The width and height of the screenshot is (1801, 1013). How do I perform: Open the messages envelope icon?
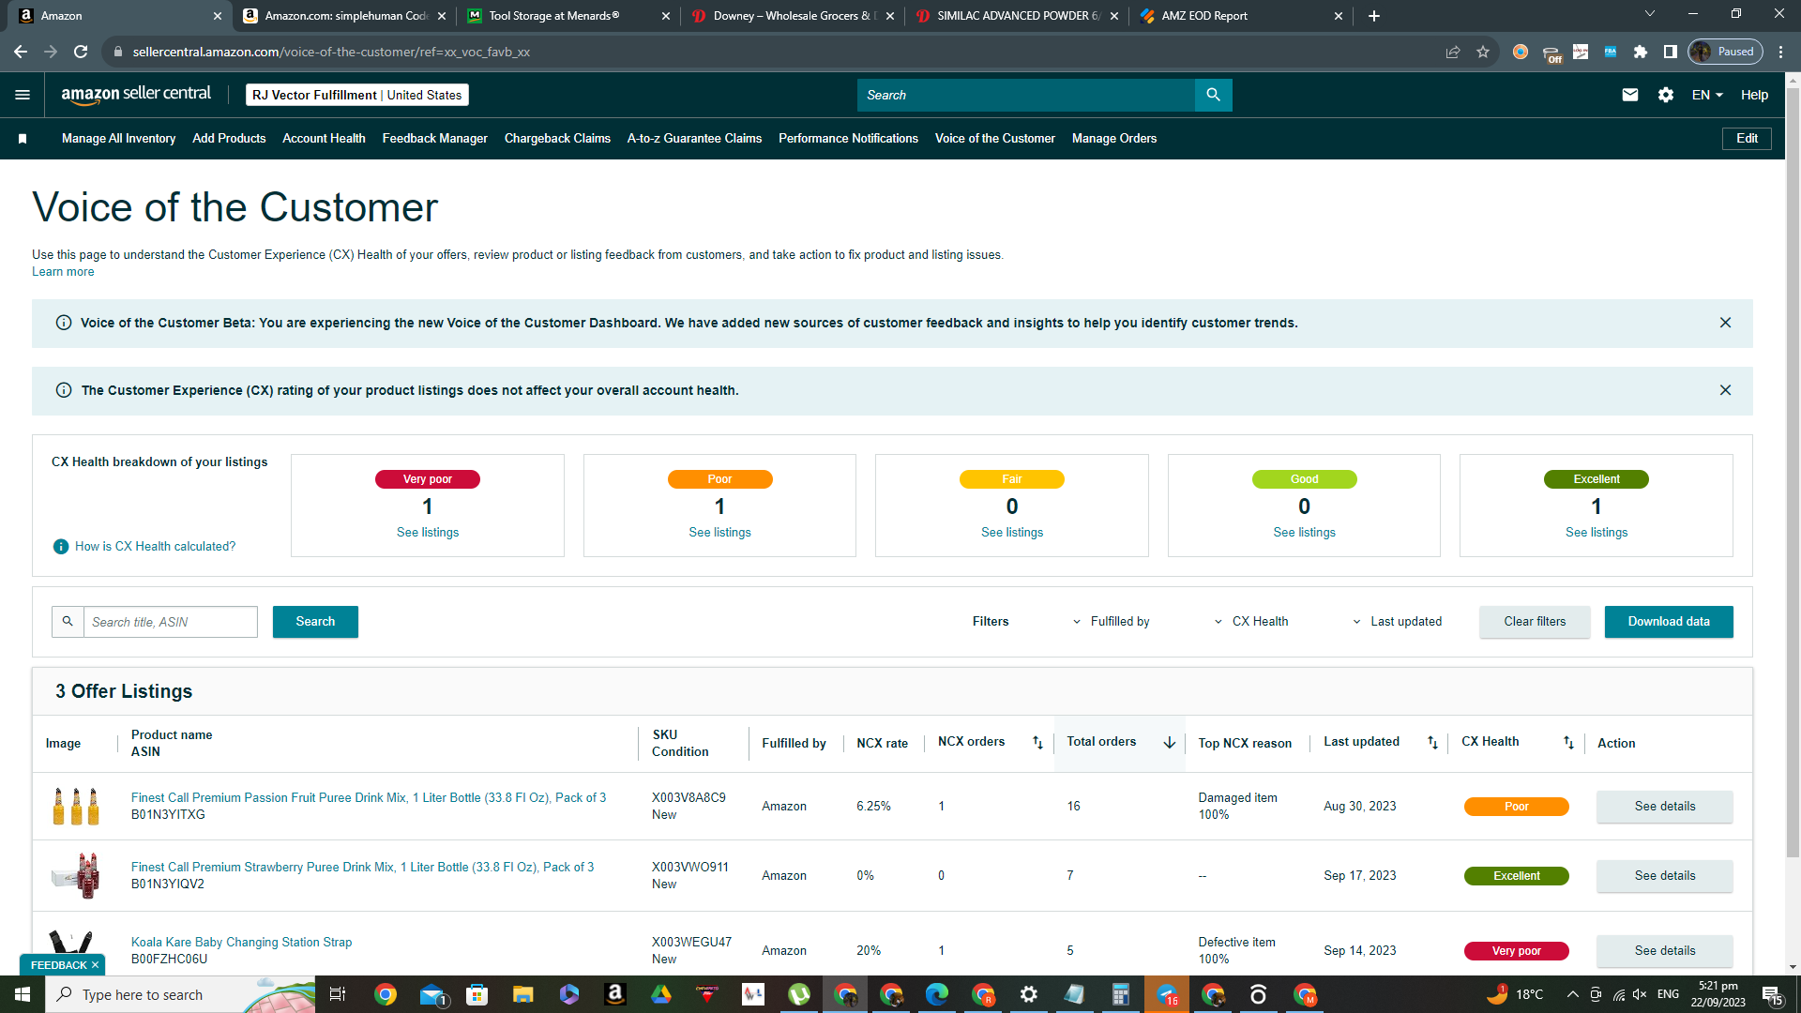point(1630,95)
